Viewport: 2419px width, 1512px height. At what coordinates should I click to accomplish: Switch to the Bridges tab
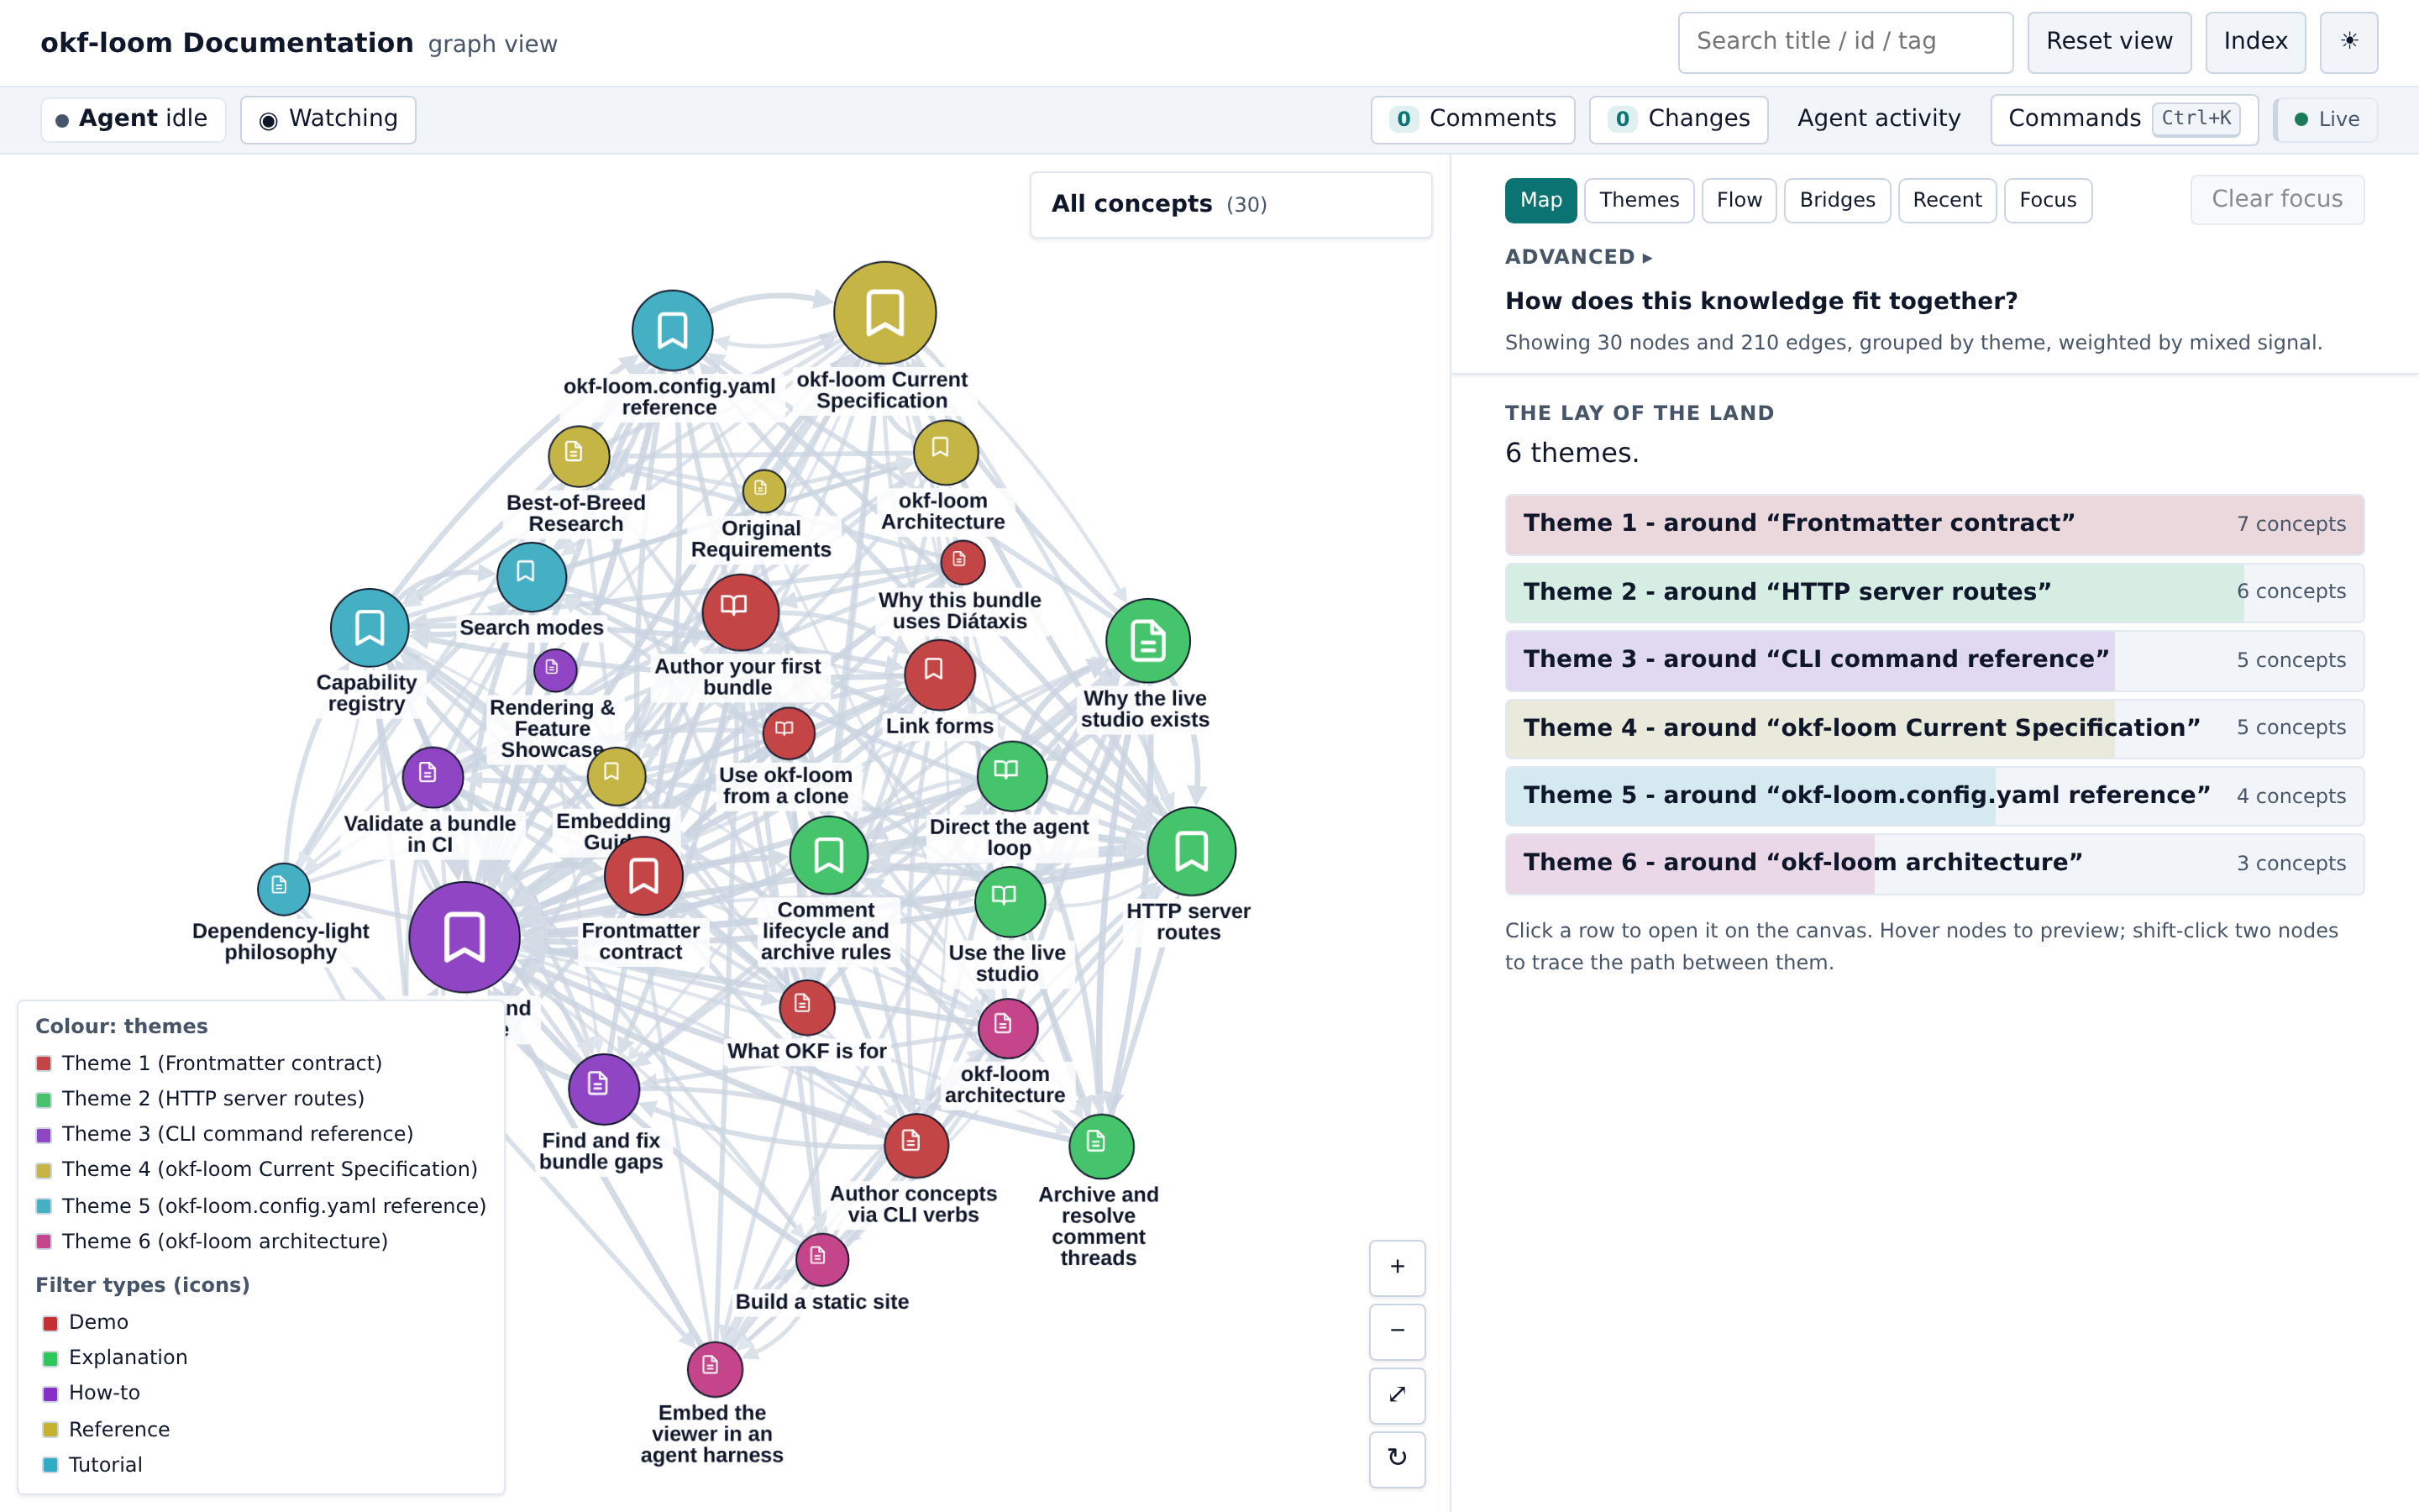pyautogui.click(x=1836, y=200)
